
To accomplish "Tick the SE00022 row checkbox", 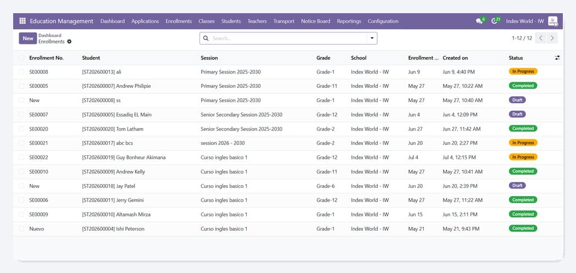I will (x=21, y=158).
